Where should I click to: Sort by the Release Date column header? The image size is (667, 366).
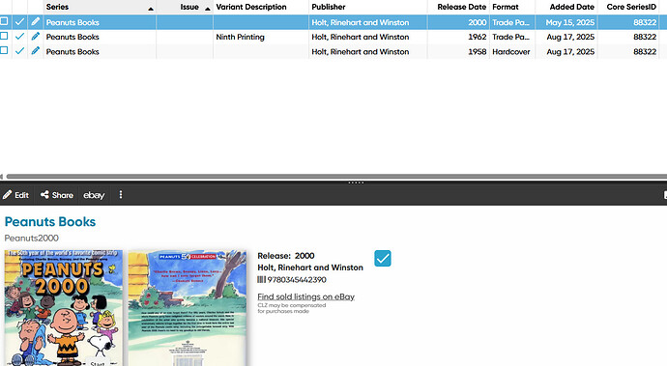point(461,7)
